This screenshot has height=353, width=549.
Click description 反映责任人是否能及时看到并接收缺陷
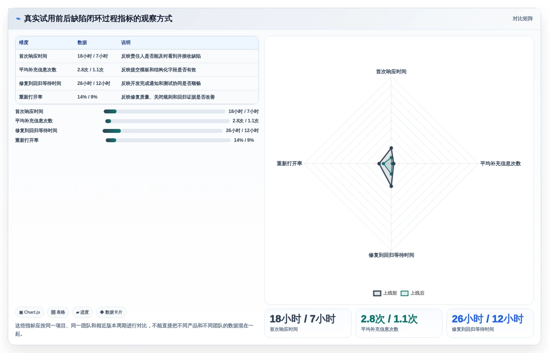point(161,56)
